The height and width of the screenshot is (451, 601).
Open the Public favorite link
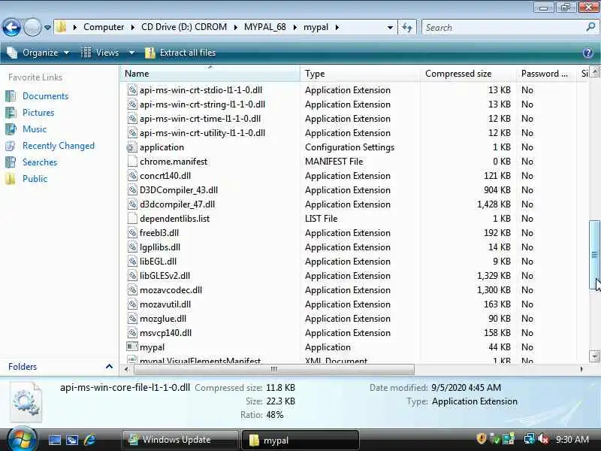click(35, 179)
